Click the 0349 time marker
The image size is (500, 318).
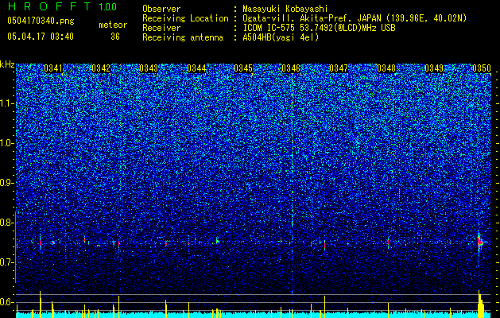click(434, 68)
